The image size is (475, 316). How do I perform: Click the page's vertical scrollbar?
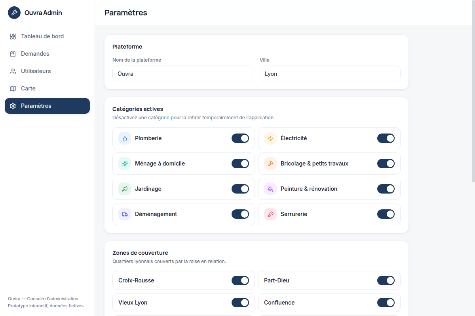coord(473,91)
